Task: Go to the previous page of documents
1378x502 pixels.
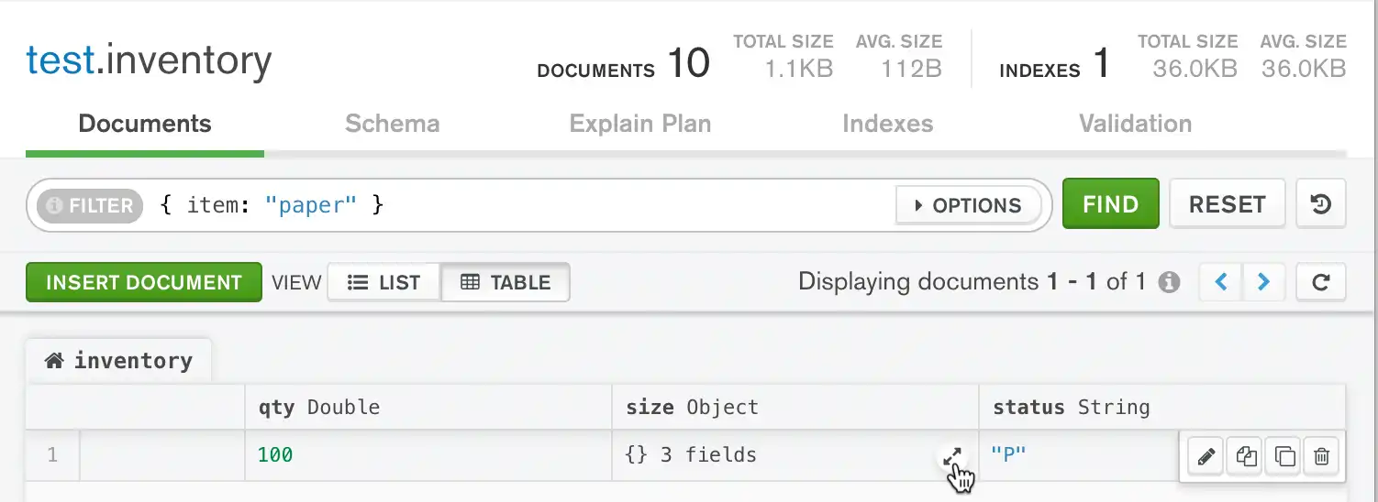Action: 1221,282
